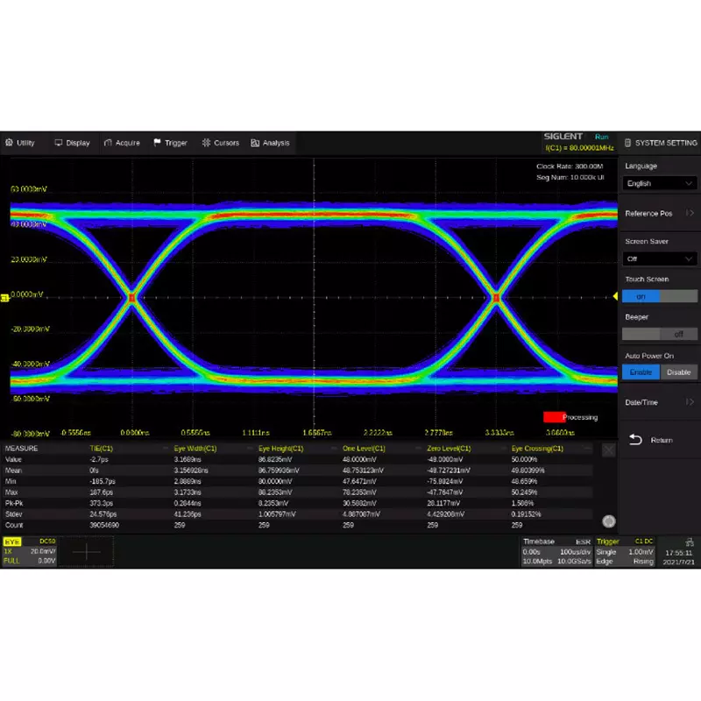Screen dimensions: 701x701
Task: Click the MEASURE table label
Action: point(21,449)
